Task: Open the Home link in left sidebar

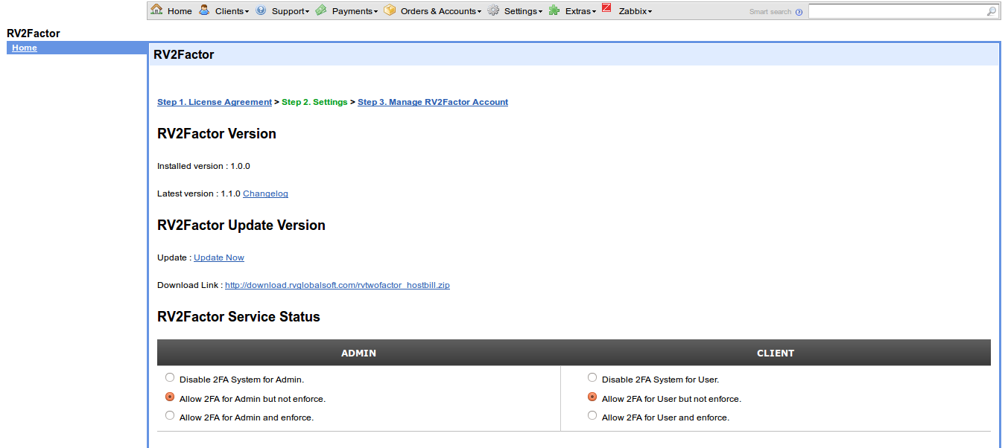Action: click(25, 48)
